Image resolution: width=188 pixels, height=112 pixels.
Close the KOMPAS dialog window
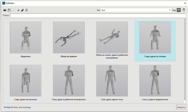[185, 3]
